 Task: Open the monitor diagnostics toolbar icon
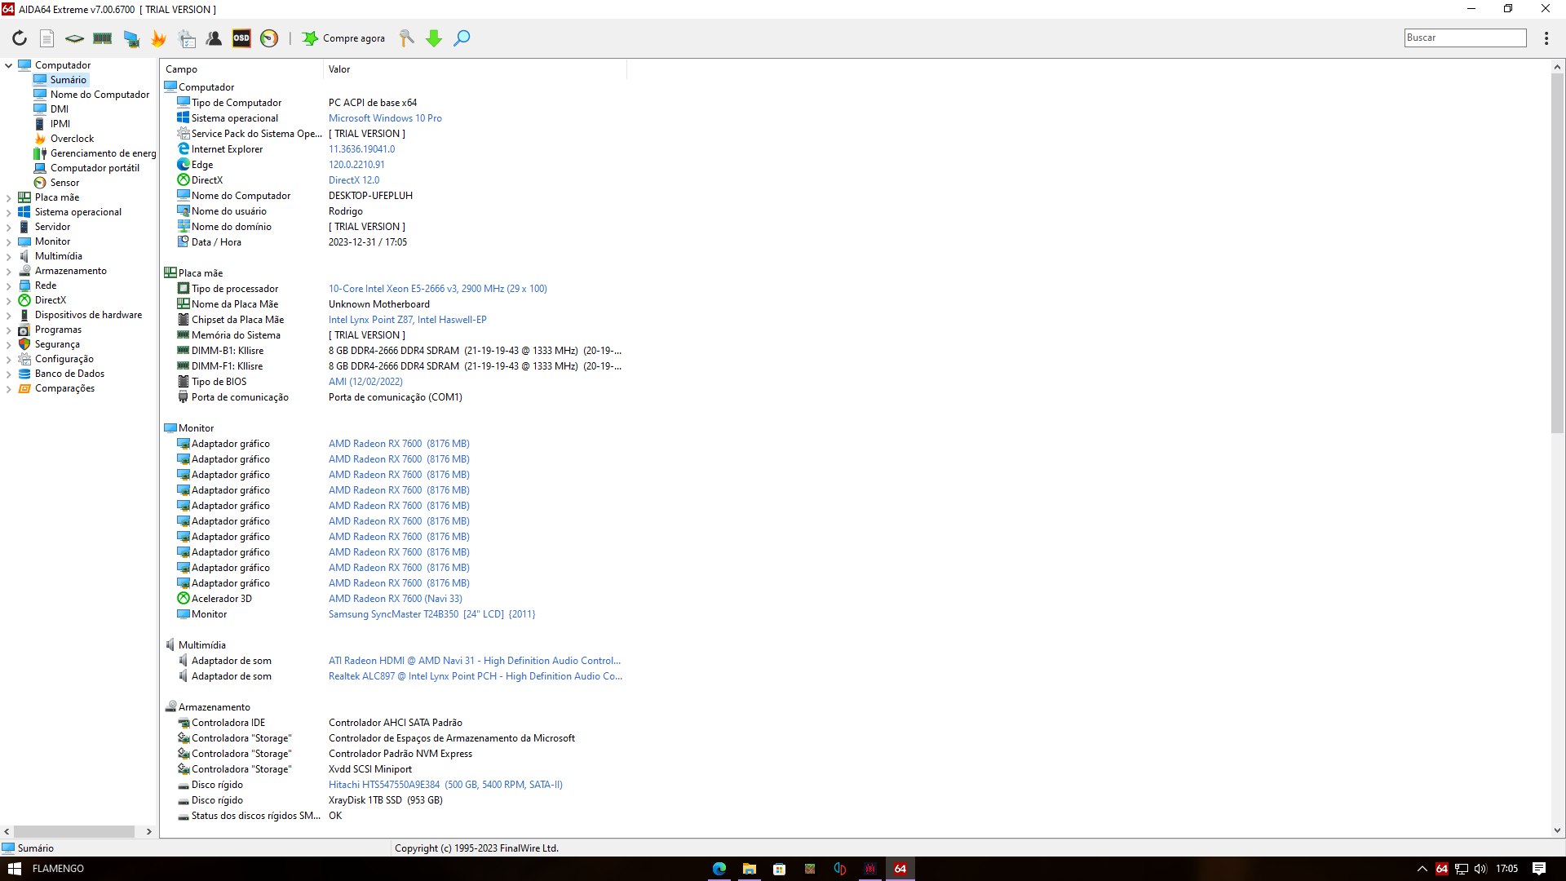130,38
